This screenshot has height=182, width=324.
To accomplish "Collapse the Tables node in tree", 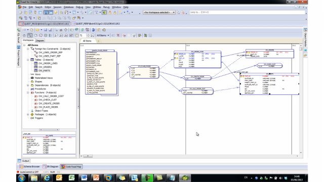I will click(28, 60).
